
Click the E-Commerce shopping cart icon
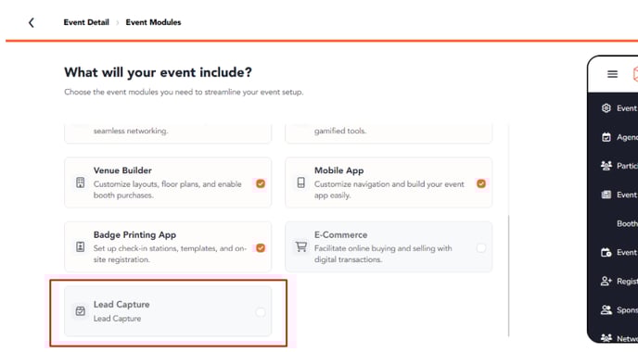[x=301, y=246]
